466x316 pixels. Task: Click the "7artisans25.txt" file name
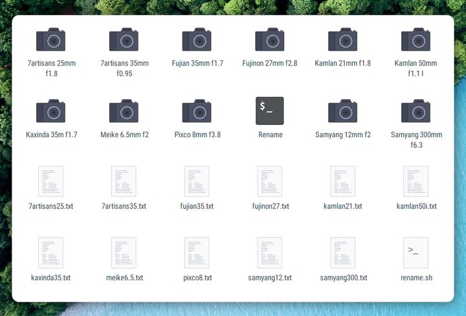[x=51, y=206]
